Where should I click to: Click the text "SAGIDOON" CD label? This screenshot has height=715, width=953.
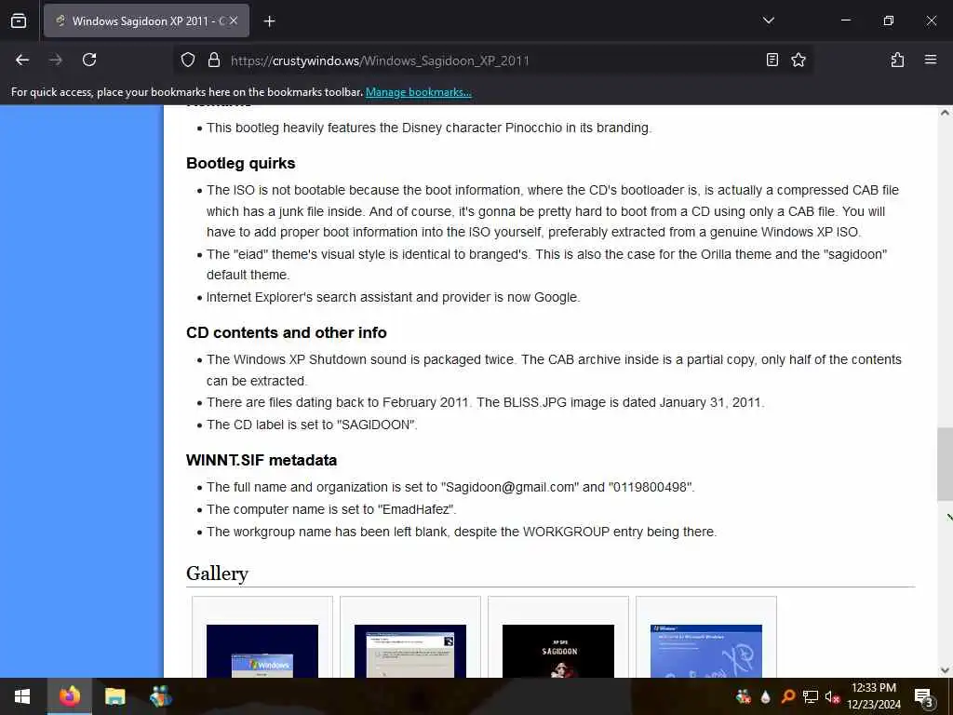[x=376, y=425]
